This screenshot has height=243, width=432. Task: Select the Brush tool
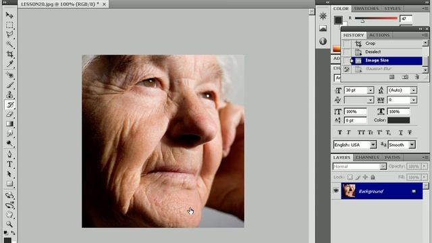9,85
